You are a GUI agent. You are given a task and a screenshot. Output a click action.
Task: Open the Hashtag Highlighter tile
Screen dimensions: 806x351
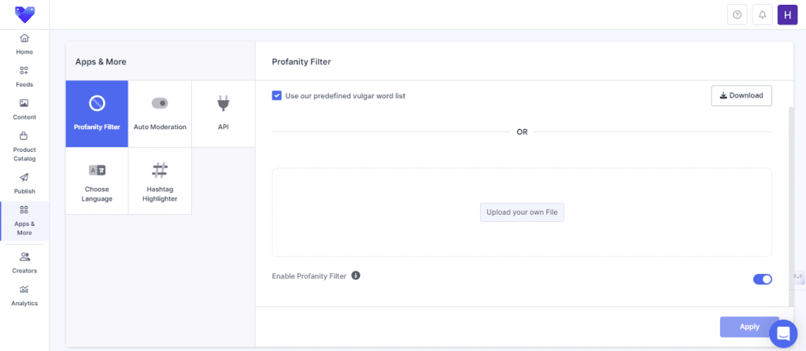pyautogui.click(x=160, y=181)
